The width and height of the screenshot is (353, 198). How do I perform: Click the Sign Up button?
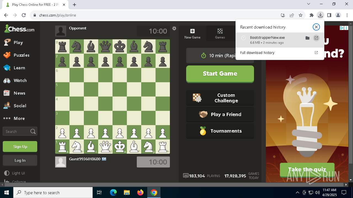[20, 147]
